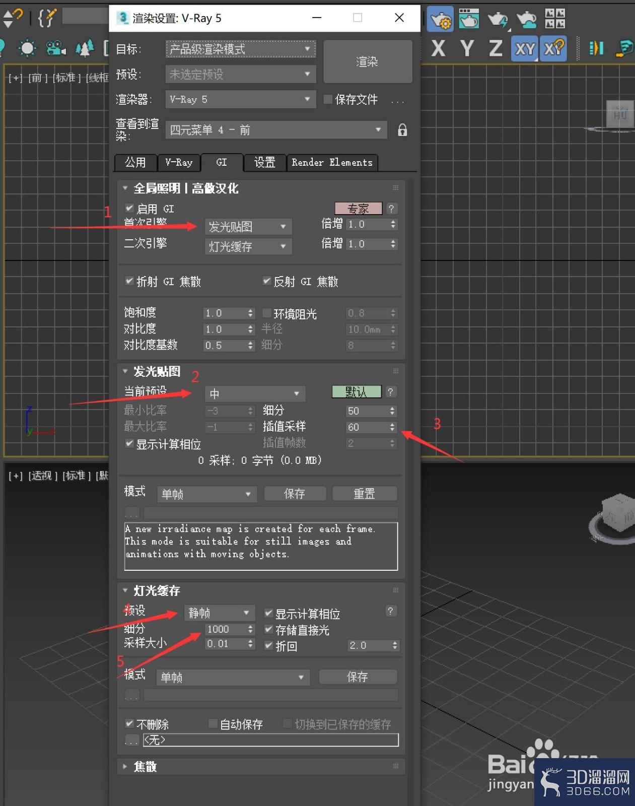Click the question mark in 灯光缓存 section

(390, 611)
